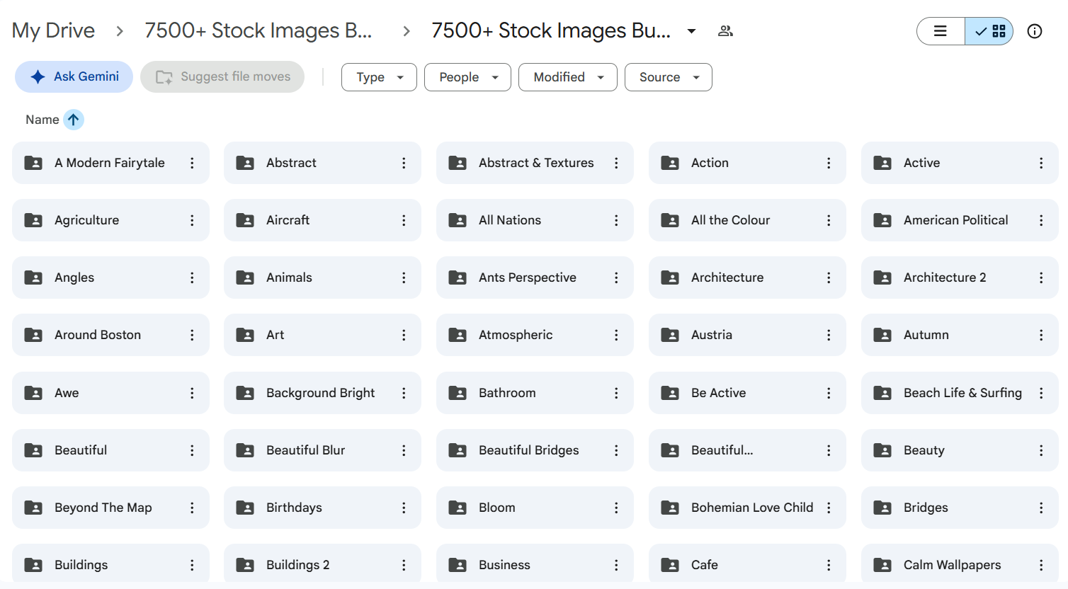The height and width of the screenshot is (589, 1068).
Task: Expand the Source filter dropdown
Action: tap(669, 77)
